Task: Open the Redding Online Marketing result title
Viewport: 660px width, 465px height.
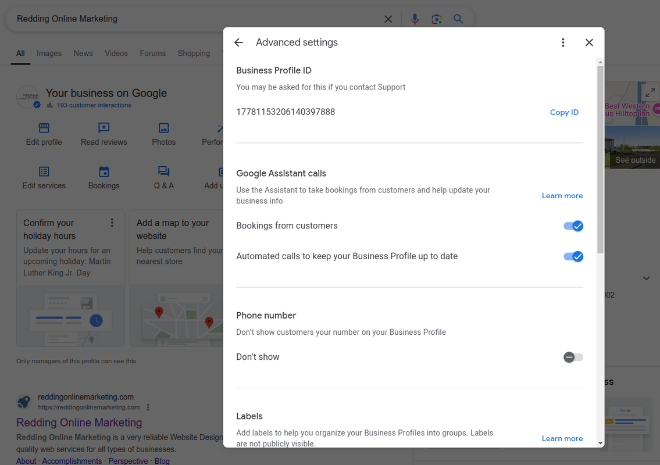Action: 79,423
